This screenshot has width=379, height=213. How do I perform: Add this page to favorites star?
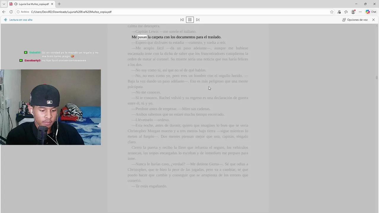[x=332, y=12]
